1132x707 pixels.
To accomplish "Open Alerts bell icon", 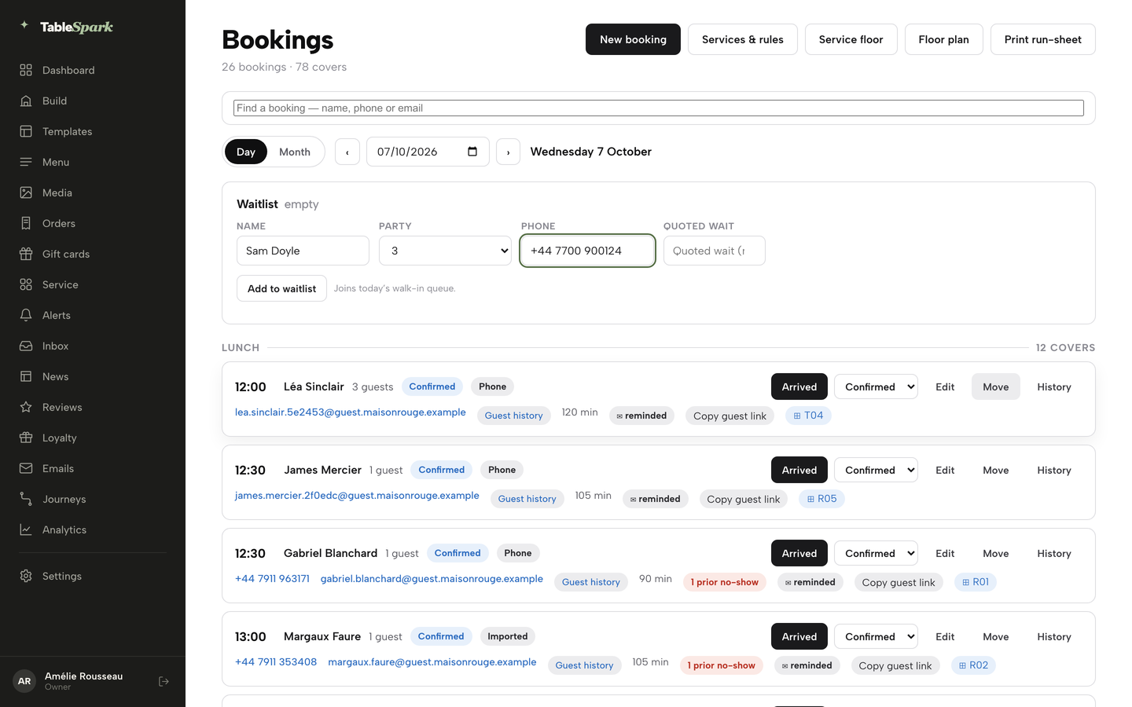I will pyautogui.click(x=26, y=315).
